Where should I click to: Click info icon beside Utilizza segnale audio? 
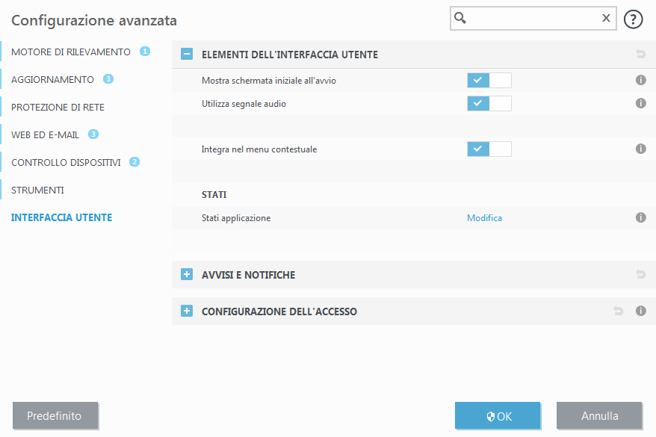point(640,103)
